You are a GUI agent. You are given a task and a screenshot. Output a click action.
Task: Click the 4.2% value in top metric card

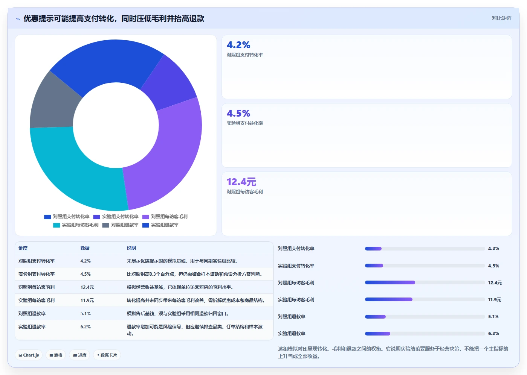[238, 45]
